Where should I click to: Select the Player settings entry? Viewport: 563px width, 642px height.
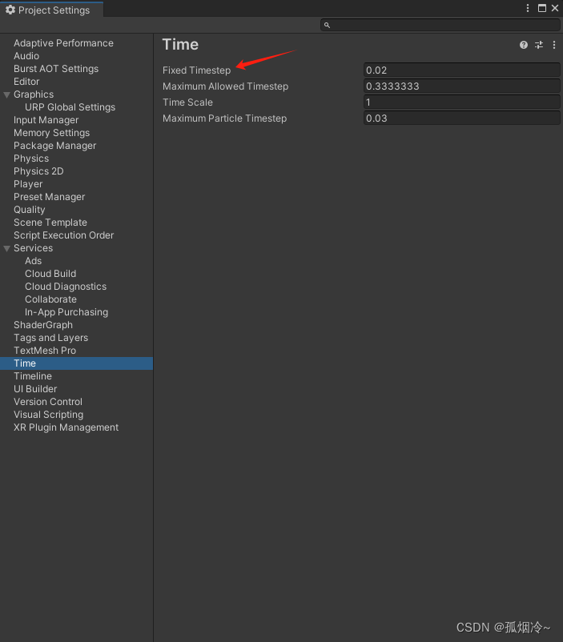click(27, 183)
